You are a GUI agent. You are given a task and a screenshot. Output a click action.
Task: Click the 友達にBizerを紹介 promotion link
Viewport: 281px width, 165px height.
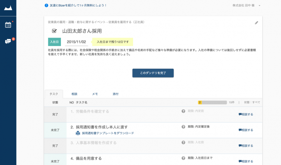coord(78,5)
